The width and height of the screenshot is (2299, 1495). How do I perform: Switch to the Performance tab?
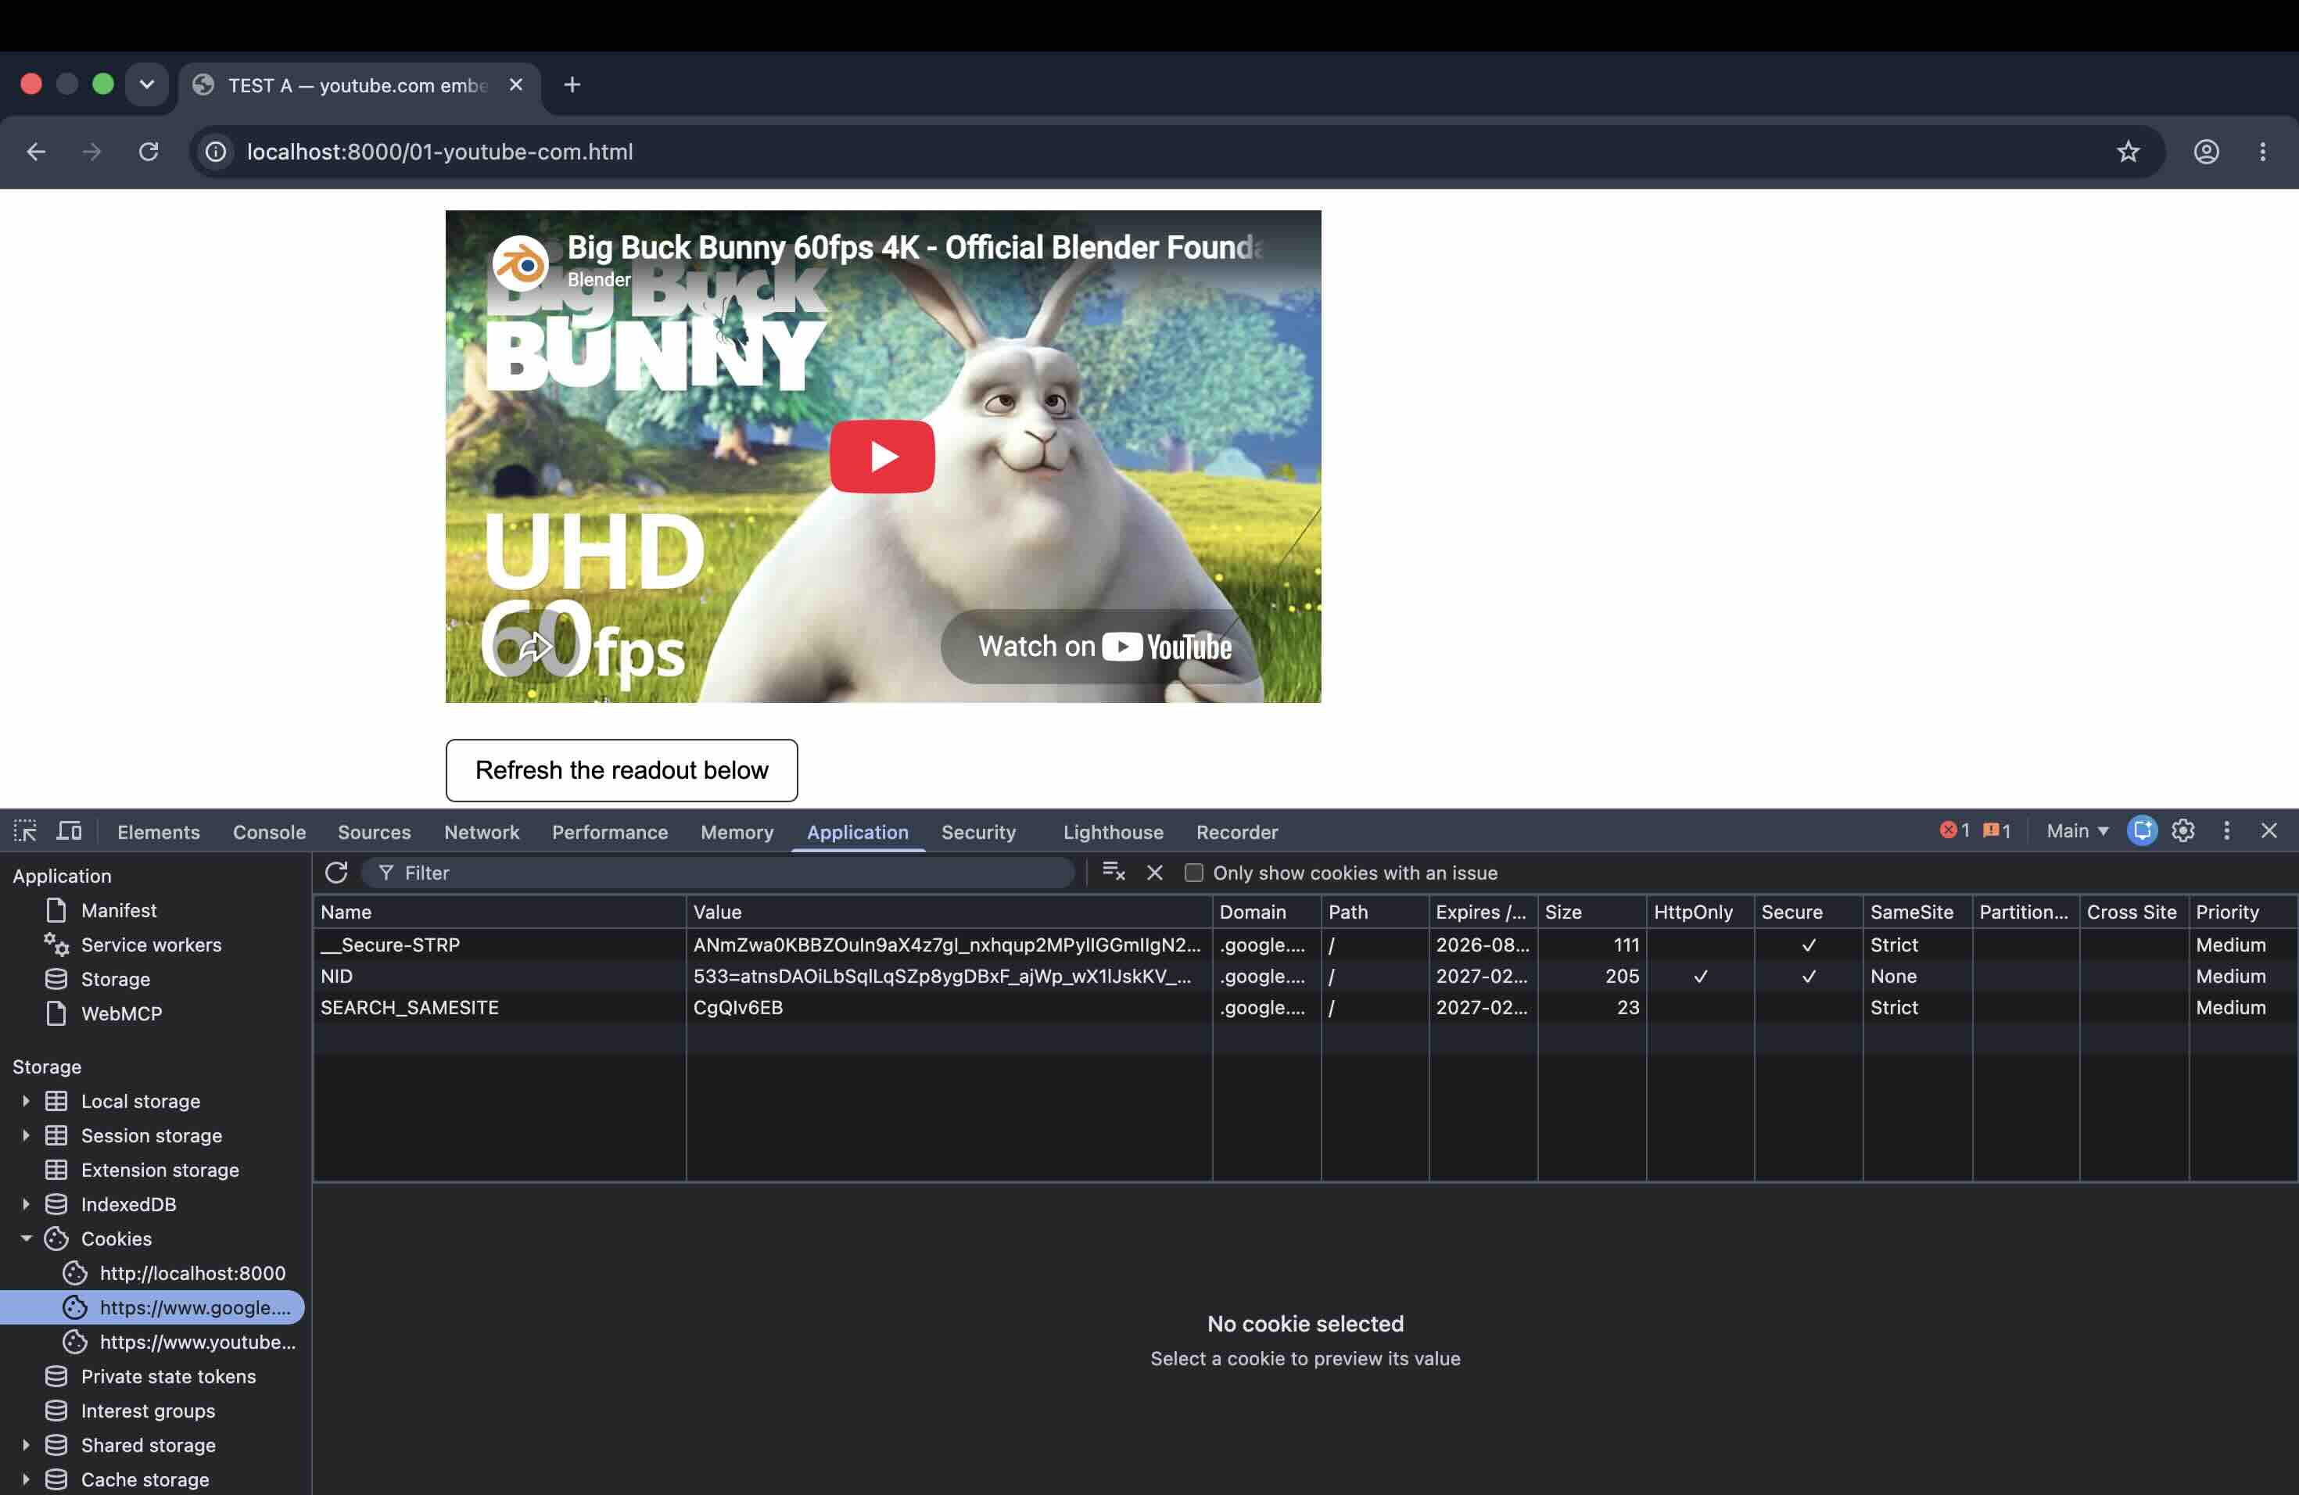tap(609, 831)
